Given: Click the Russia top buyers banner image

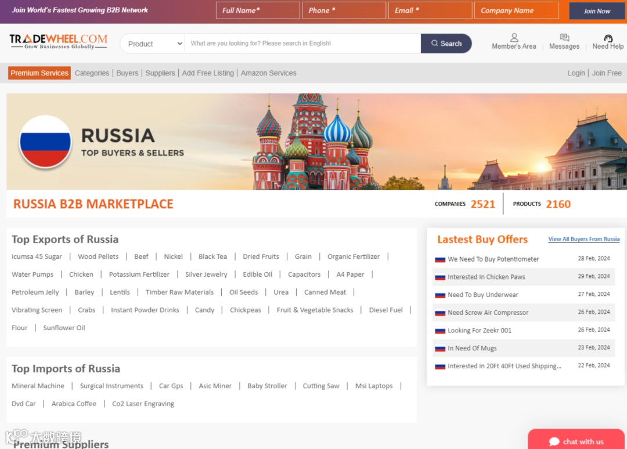Looking at the screenshot, I should click(317, 142).
